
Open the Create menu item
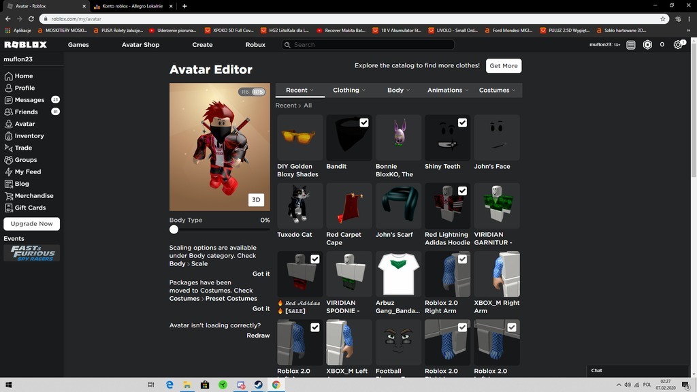(202, 45)
